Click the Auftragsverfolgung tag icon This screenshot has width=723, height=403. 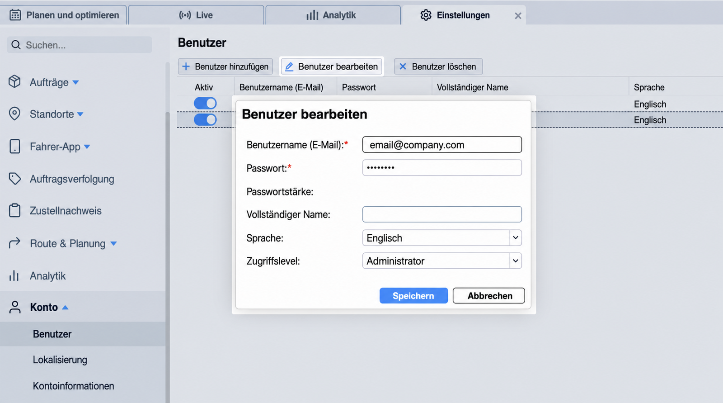[x=15, y=179]
